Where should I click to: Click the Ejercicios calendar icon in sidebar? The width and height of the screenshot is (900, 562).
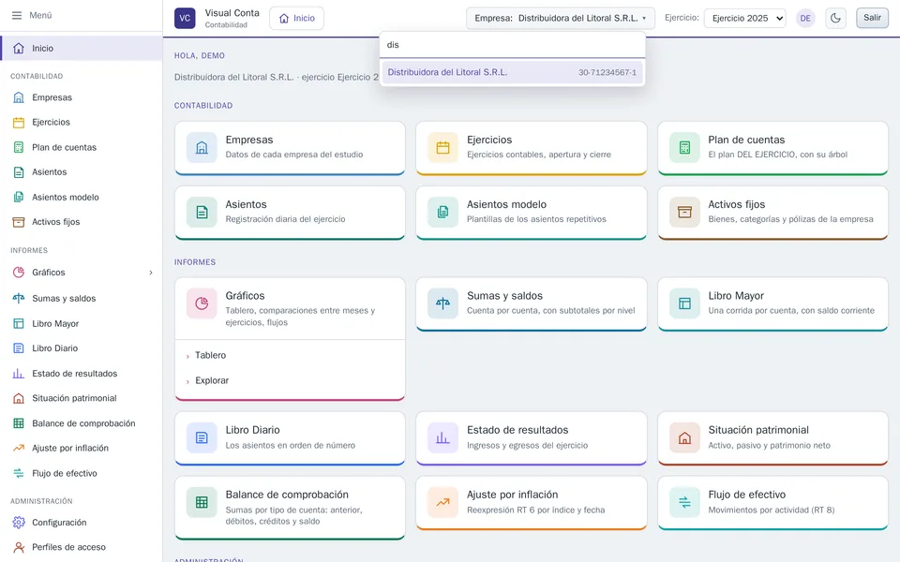19,122
